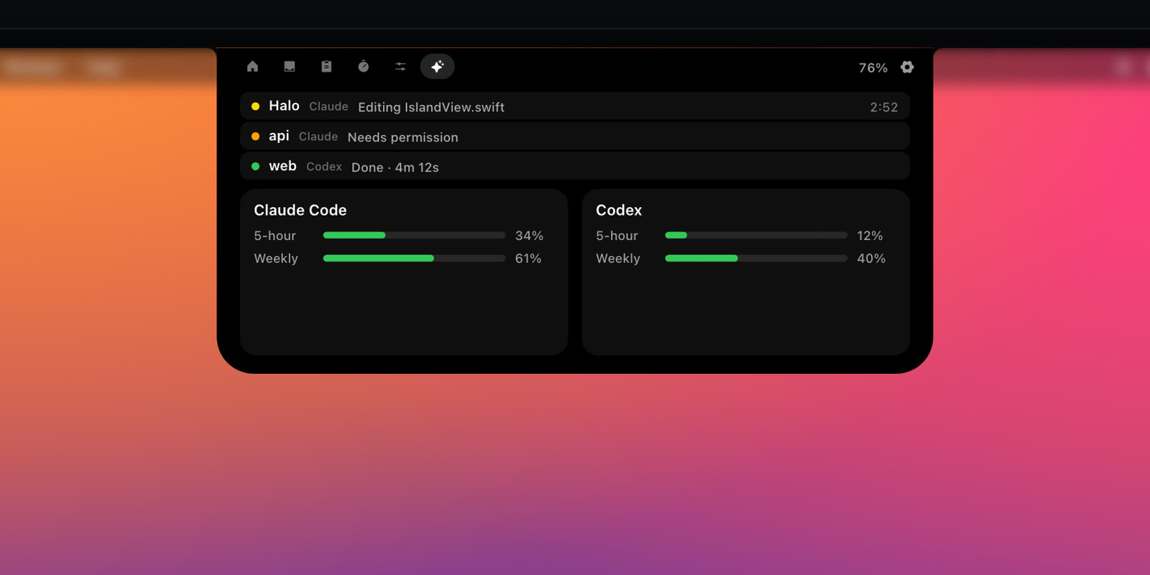Click the green status dot beside web
The width and height of the screenshot is (1150, 575).
255,167
